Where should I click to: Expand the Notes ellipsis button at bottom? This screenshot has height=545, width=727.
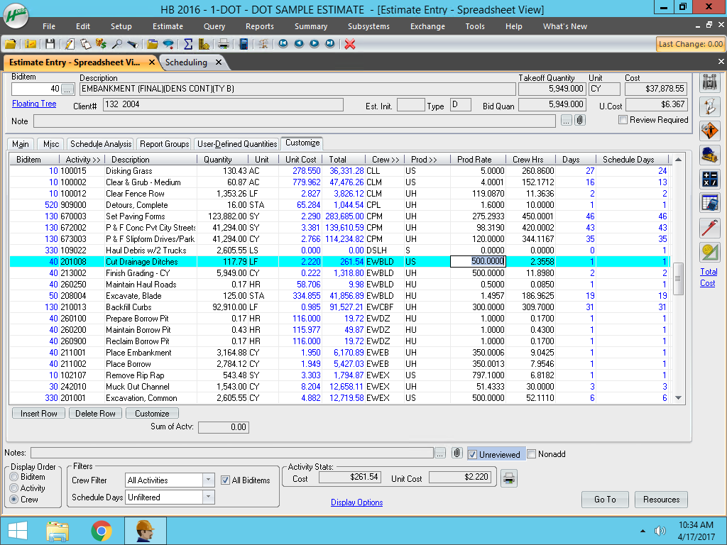(440, 453)
